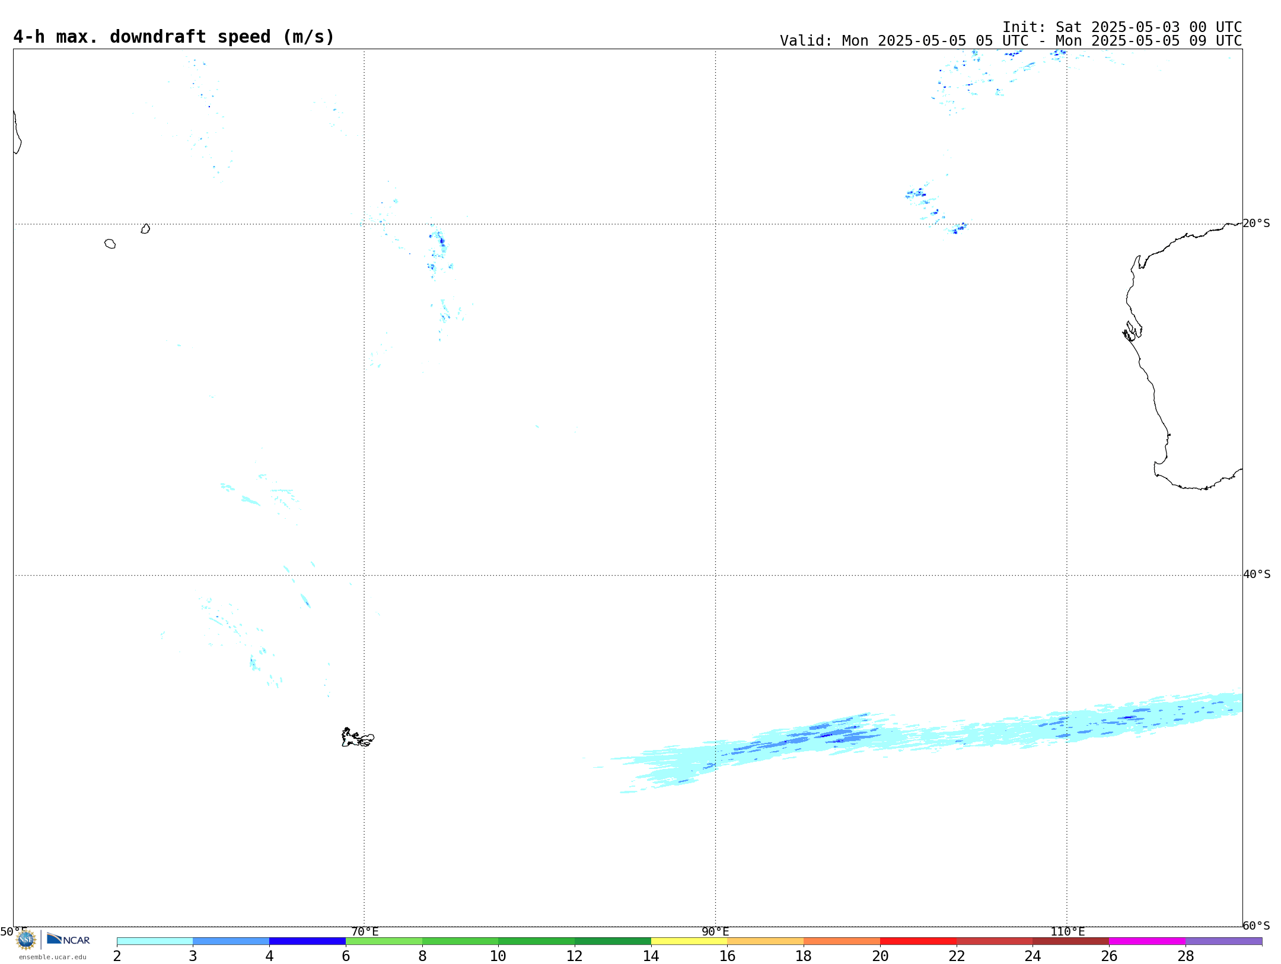Click the 20°S latitude label
The image size is (1281, 964).
click(1257, 223)
